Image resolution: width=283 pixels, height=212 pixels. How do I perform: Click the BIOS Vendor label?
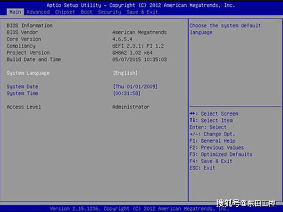point(22,33)
